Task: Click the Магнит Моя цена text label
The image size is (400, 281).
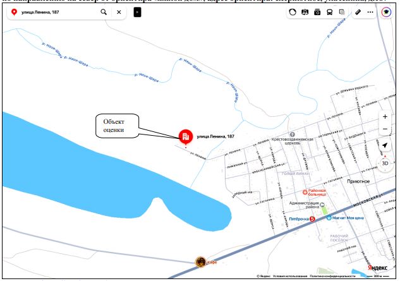Action: pyautogui.click(x=348, y=218)
